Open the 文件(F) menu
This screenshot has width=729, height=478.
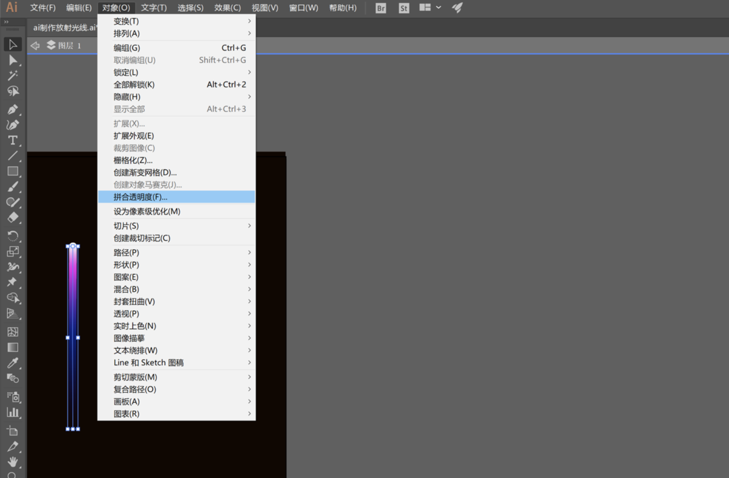coord(43,8)
